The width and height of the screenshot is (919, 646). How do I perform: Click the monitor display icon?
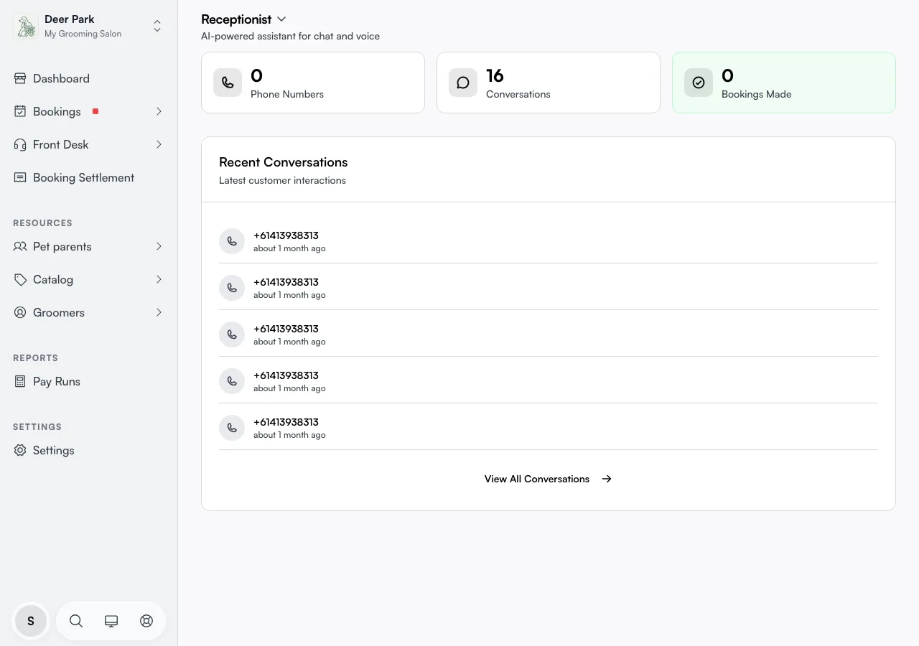111,621
